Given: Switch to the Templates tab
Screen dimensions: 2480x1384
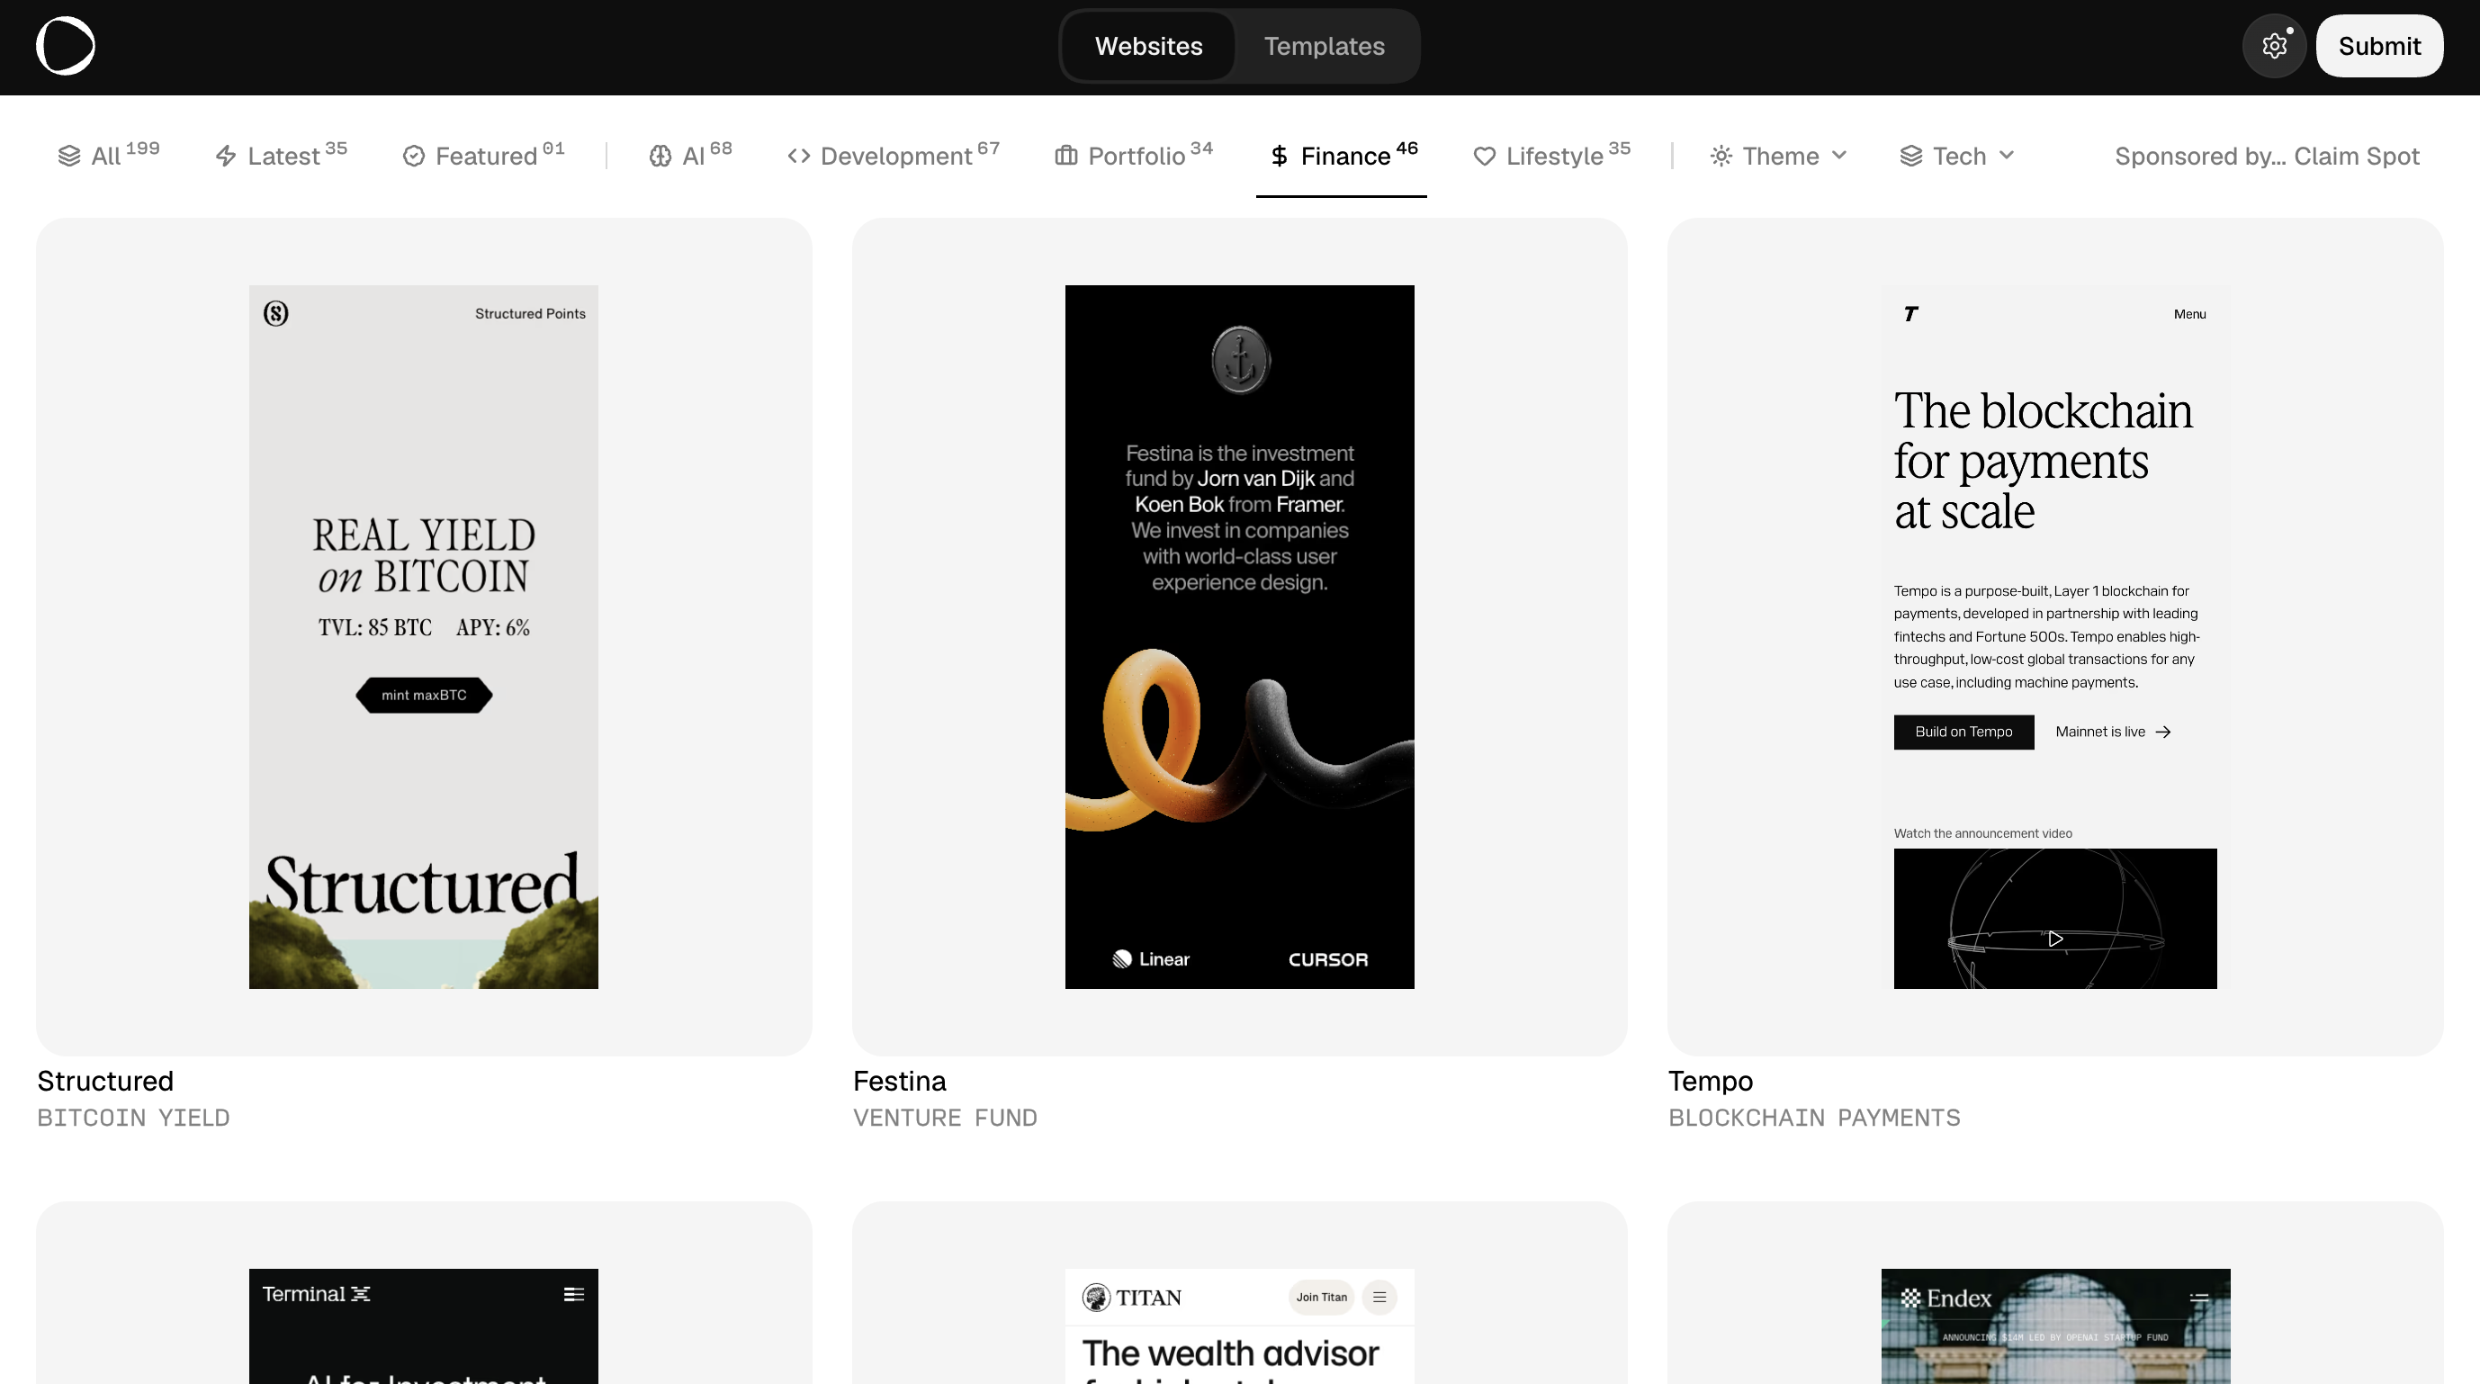Looking at the screenshot, I should click(x=1324, y=45).
